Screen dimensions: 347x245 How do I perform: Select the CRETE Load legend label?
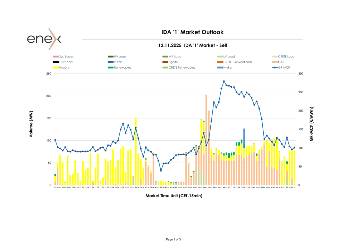coord(286,56)
